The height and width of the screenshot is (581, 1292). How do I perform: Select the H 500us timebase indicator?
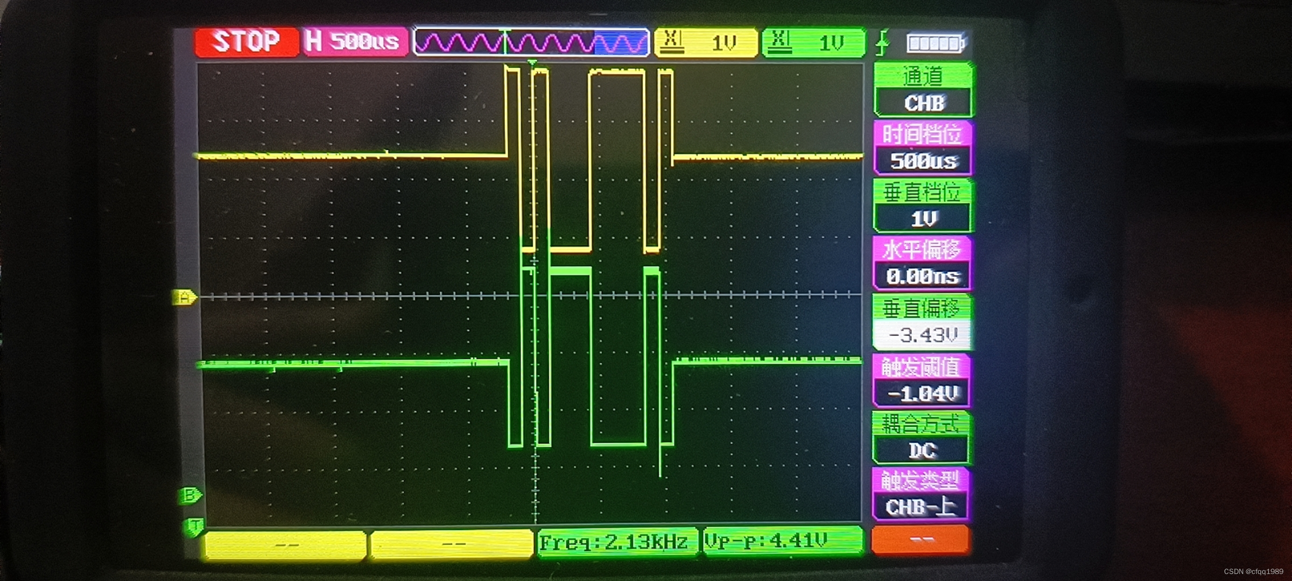click(x=354, y=42)
